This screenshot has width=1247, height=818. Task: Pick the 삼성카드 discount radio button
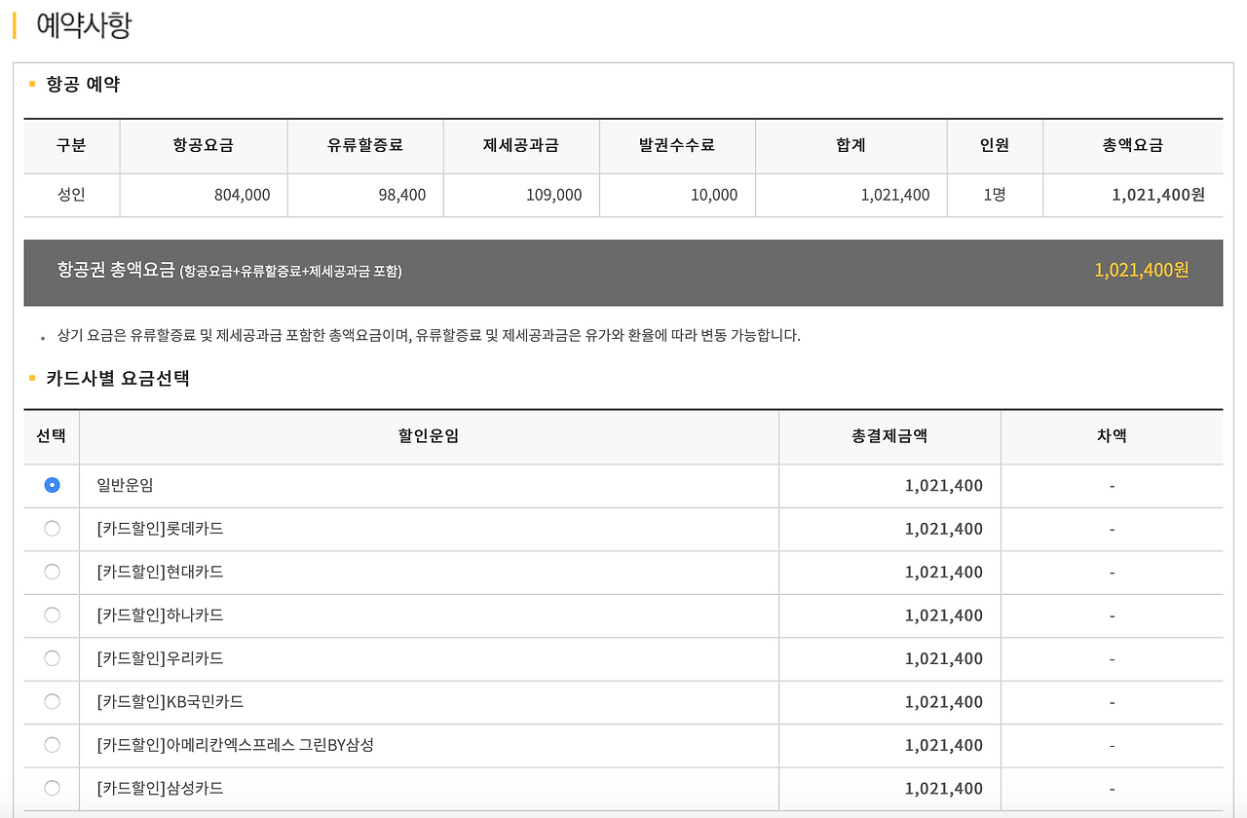pyautogui.click(x=52, y=788)
